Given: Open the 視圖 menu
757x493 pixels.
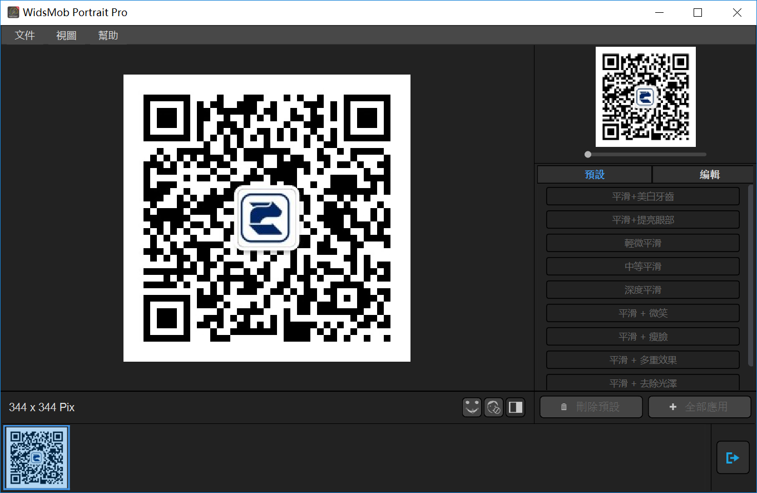Looking at the screenshot, I should pos(66,36).
